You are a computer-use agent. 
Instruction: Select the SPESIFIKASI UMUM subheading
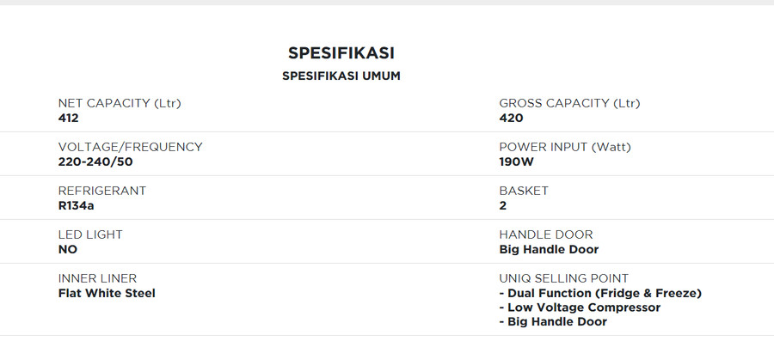click(x=341, y=76)
